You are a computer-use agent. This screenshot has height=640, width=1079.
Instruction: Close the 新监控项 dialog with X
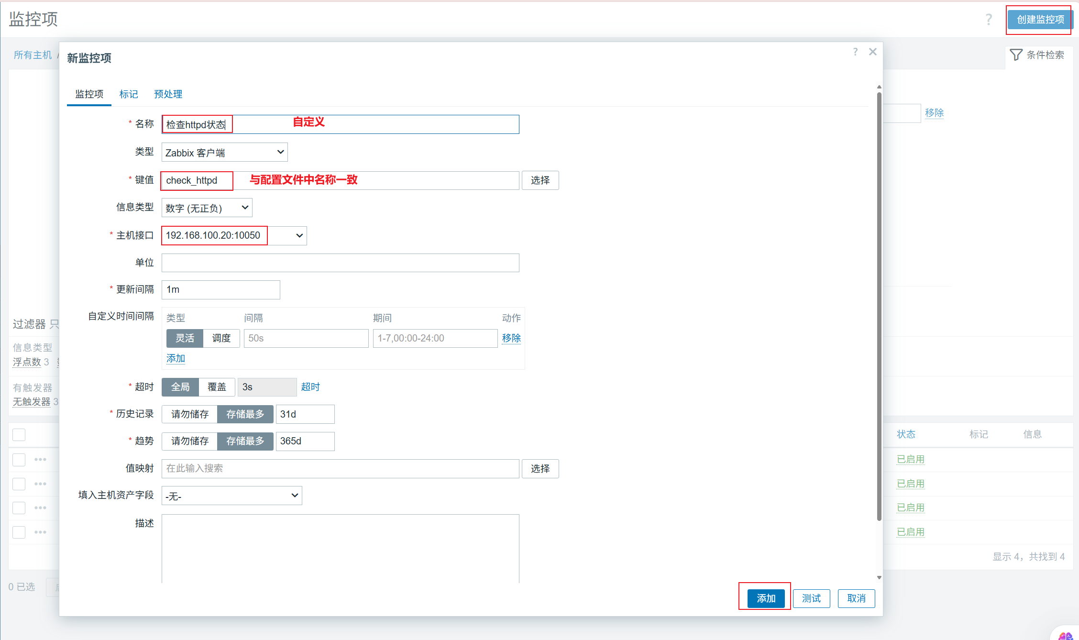tap(873, 52)
